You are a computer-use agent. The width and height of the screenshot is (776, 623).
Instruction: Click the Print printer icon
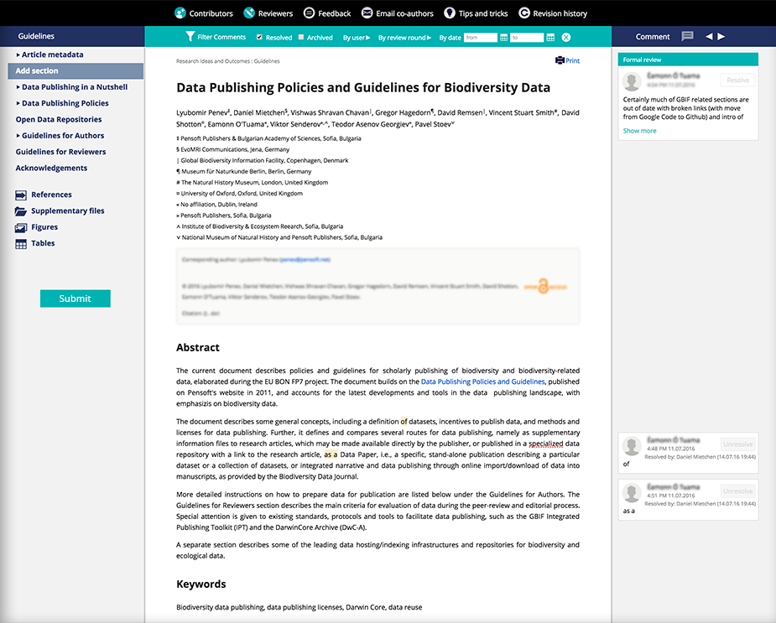coord(560,60)
